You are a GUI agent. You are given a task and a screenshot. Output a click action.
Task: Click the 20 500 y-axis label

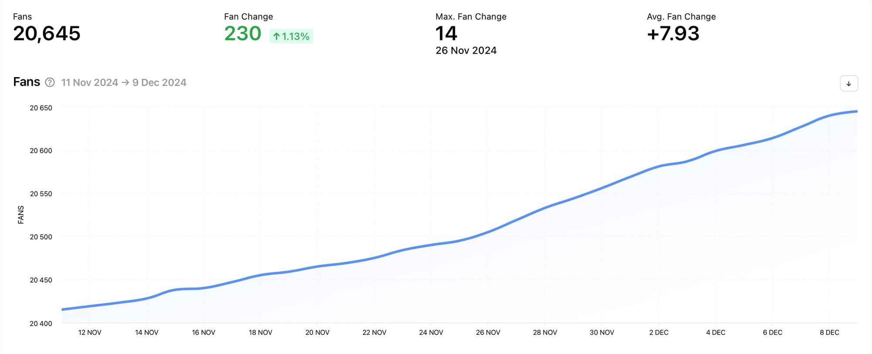tap(41, 237)
